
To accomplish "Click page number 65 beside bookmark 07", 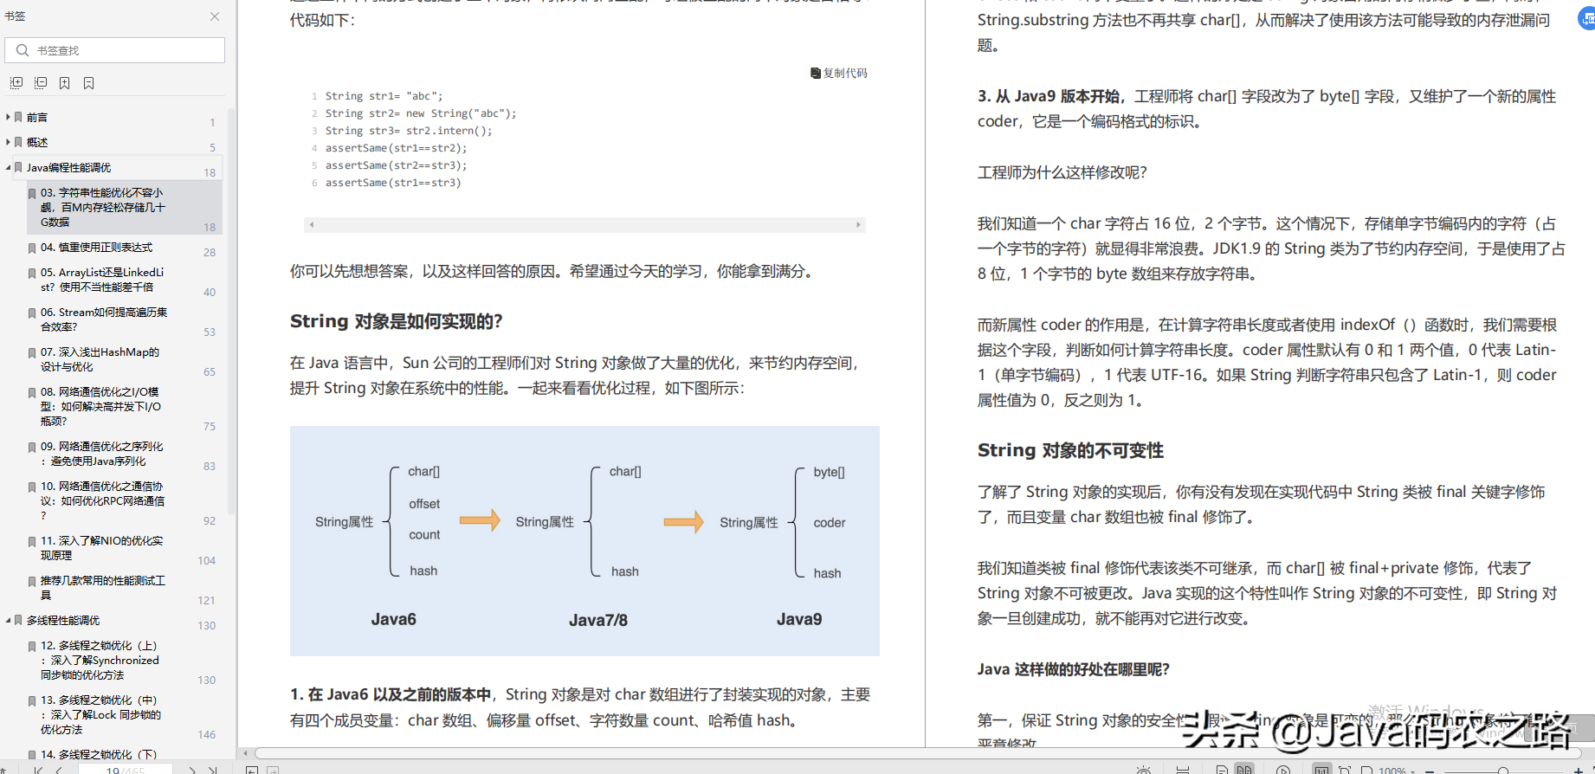I will 210,372.
